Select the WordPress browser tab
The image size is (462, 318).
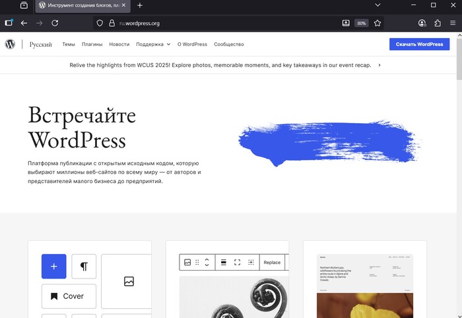[82, 5]
